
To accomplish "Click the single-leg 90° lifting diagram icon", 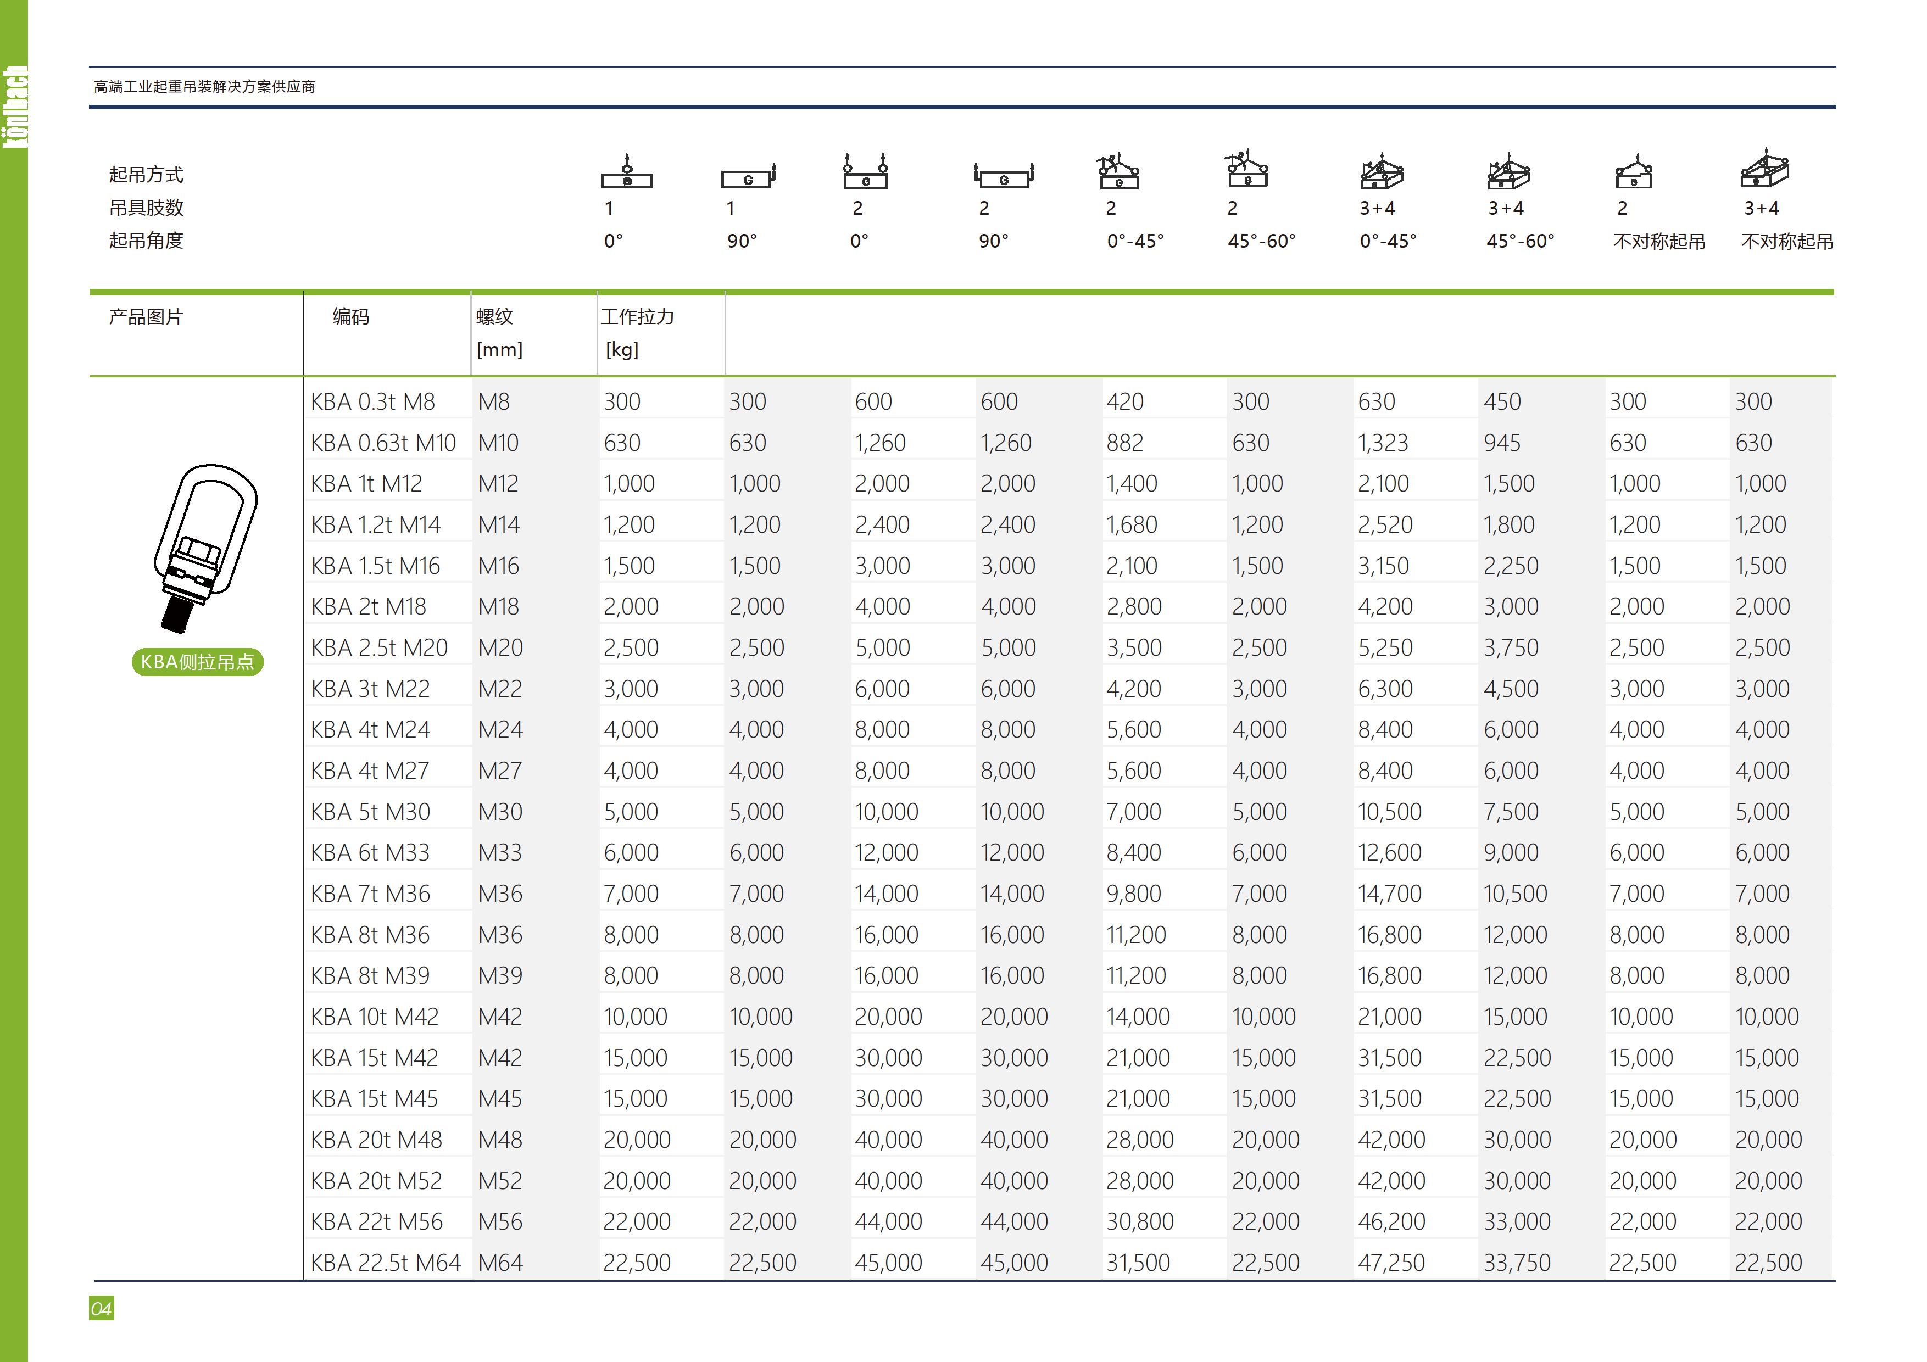I will click(x=749, y=175).
